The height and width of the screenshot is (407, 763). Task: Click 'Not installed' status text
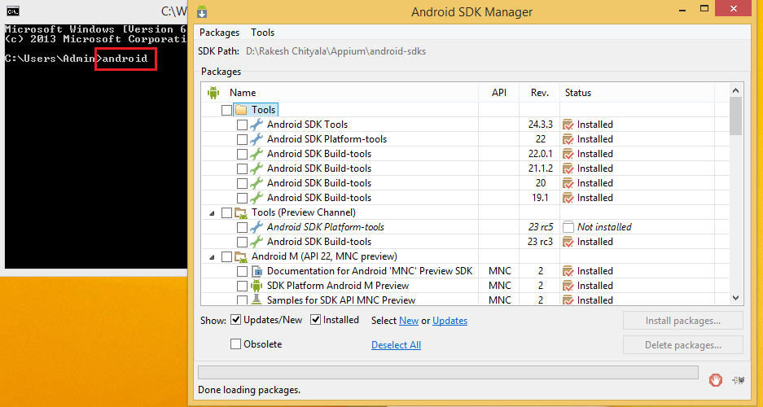click(x=604, y=226)
